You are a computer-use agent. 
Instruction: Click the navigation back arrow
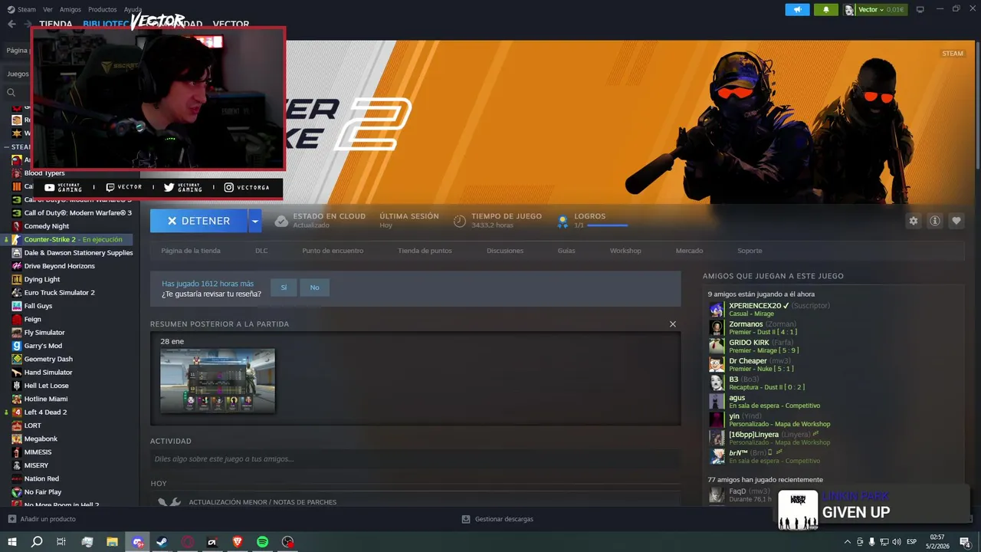coord(11,24)
